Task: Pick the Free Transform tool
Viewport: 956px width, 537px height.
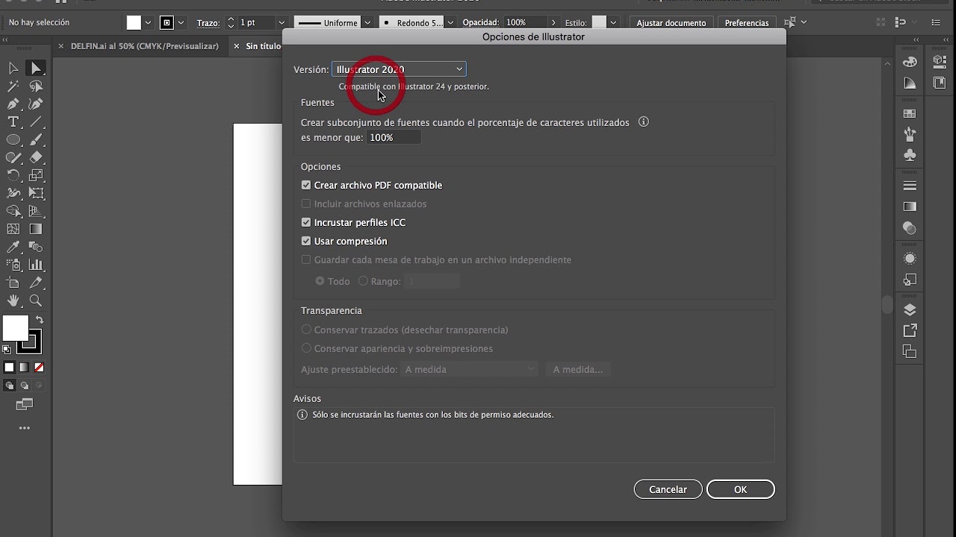Action: point(36,193)
